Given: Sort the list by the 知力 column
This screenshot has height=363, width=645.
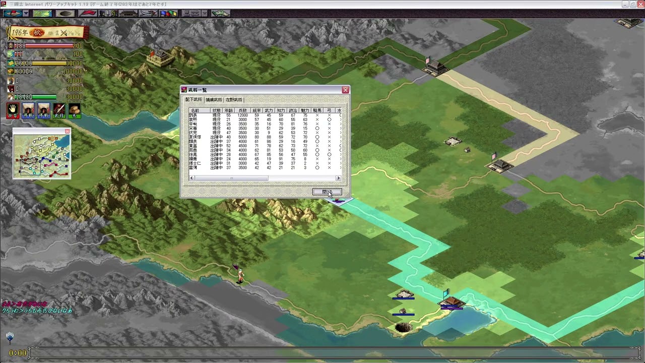Looking at the screenshot, I should (x=281, y=110).
